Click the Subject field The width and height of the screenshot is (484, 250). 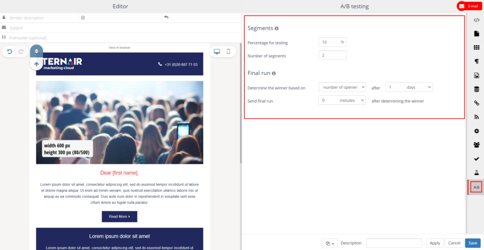(121, 28)
